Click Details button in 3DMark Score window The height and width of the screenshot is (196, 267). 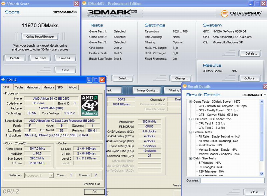[x=15, y=58]
